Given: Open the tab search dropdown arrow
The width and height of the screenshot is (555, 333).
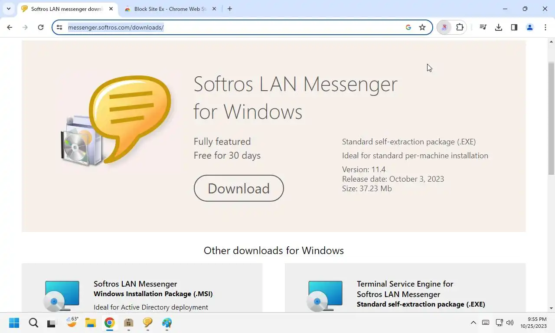Looking at the screenshot, I should point(8,9).
